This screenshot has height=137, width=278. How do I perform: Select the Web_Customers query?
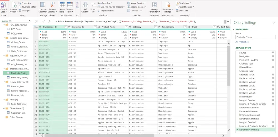pos(19,51)
